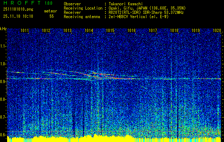Image resolution: width=224 pixels, height=142 pixels.
Task: Click the timestamp 25.11.18 10:10
Action: click(x=18, y=16)
